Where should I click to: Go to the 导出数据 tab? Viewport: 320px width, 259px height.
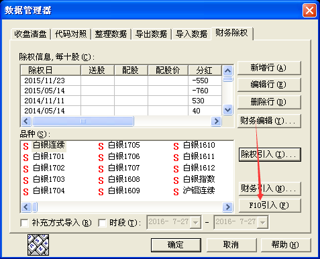pyautogui.click(x=152, y=34)
